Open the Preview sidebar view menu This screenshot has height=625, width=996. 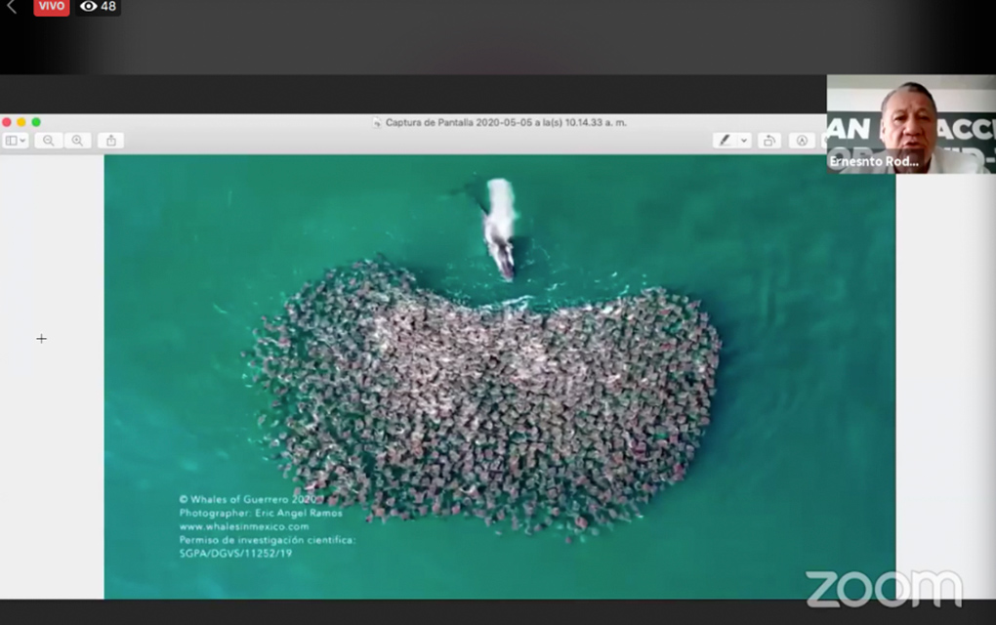16,141
